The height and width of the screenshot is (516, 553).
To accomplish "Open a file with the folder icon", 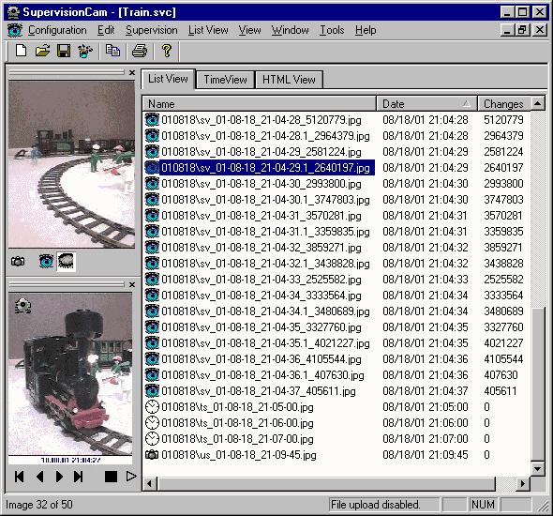I will click(43, 51).
